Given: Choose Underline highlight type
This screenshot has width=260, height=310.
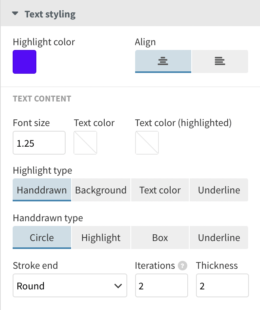Looking at the screenshot, I should [219, 190].
